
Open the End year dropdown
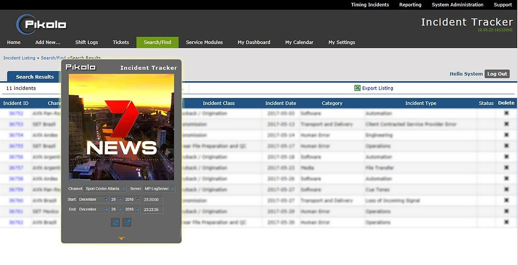(132, 209)
